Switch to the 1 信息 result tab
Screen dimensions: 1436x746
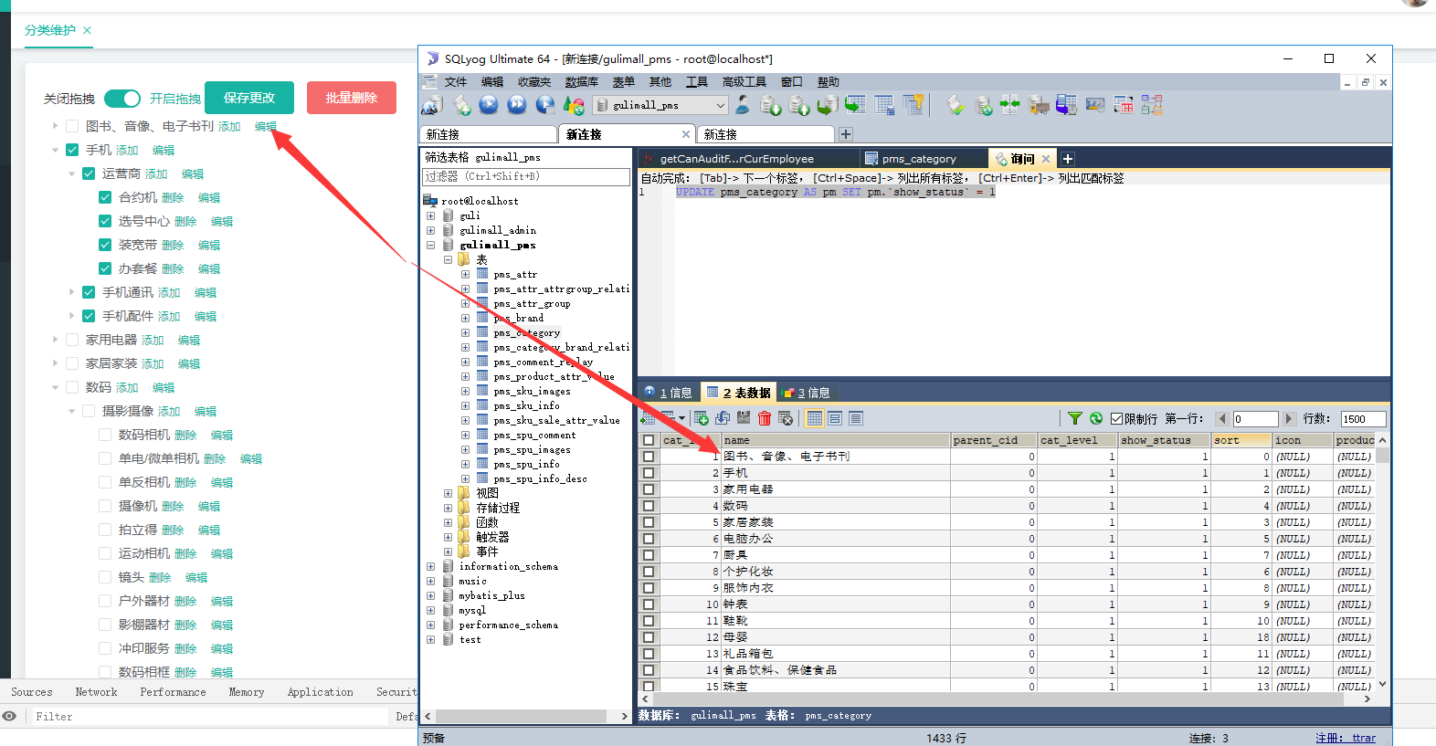(667, 393)
